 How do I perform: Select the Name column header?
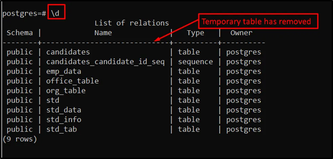[x=103, y=33]
